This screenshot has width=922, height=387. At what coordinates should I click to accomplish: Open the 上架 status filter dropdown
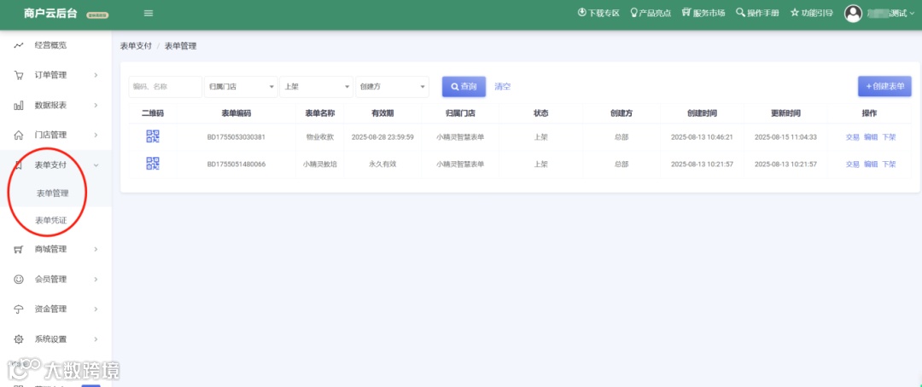(317, 86)
